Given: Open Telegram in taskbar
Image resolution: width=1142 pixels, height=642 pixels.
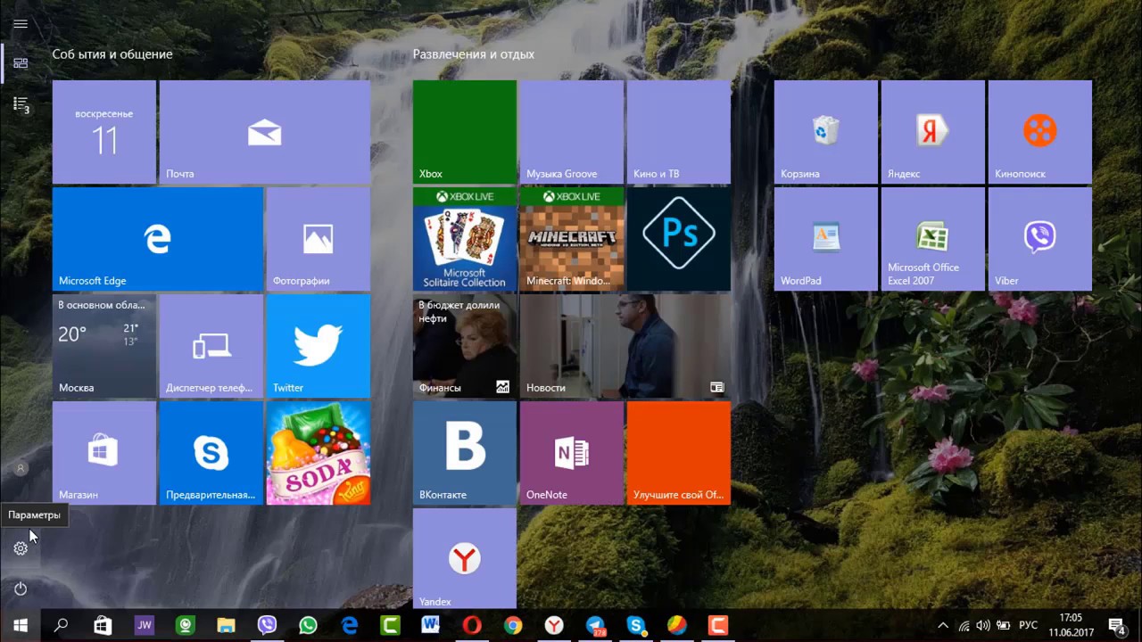Looking at the screenshot, I should click(x=595, y=626).
